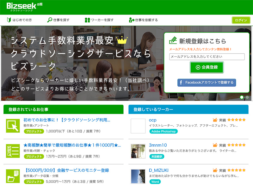The image size is (253, 189).
Task: Click the beginner leaf icon
Action: coord(9,20)
